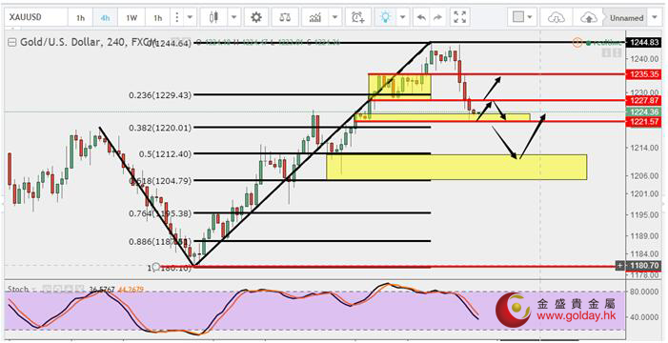This screenshot has height=343, width=668.
Task: Undo the last chart action
Action: (421, 17)
